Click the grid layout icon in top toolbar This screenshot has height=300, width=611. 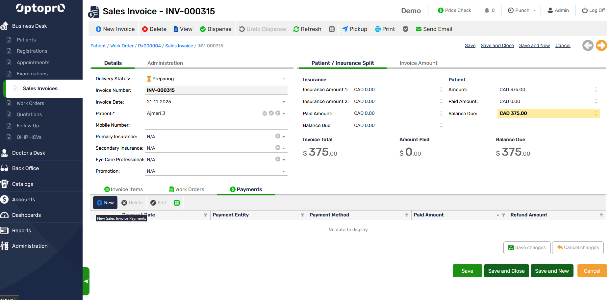[x=332, y=29]
